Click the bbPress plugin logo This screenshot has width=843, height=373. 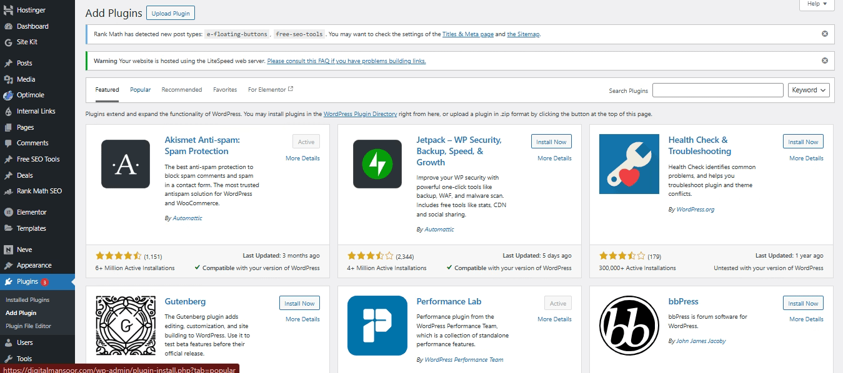point(629,325)
